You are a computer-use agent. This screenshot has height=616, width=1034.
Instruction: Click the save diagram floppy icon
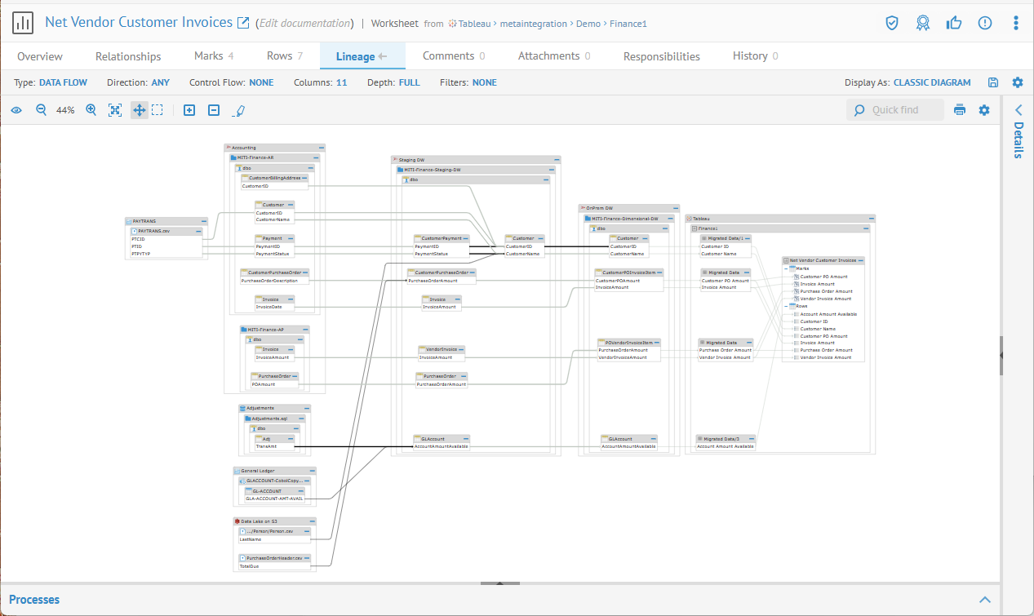coord(993,82)
